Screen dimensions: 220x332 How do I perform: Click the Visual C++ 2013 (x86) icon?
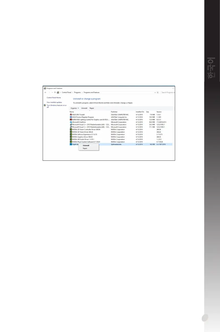(x=71, y=127)
